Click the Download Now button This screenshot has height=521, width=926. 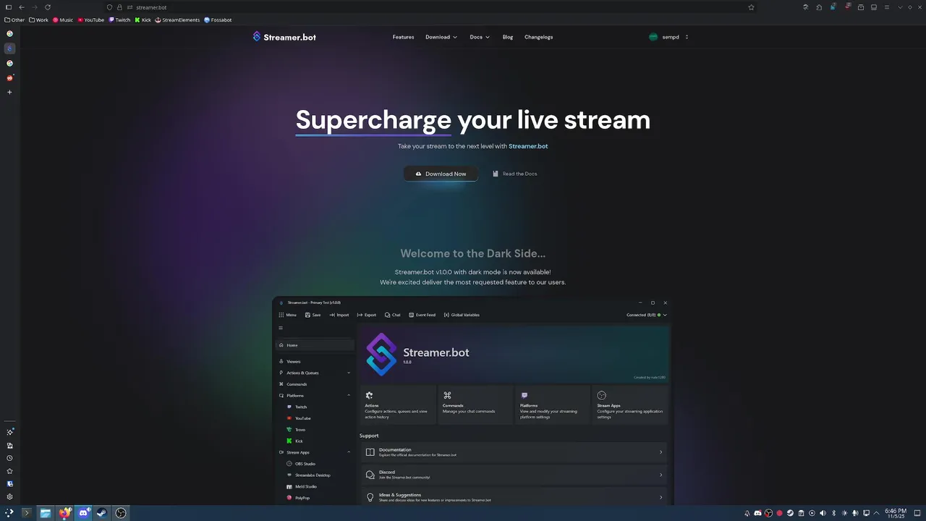pyautogui.click(x=441, y=174)
